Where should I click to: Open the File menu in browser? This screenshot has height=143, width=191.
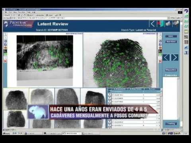coord(6,12)
